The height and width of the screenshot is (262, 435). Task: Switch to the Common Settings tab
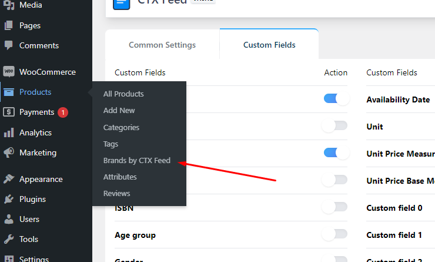162,45
